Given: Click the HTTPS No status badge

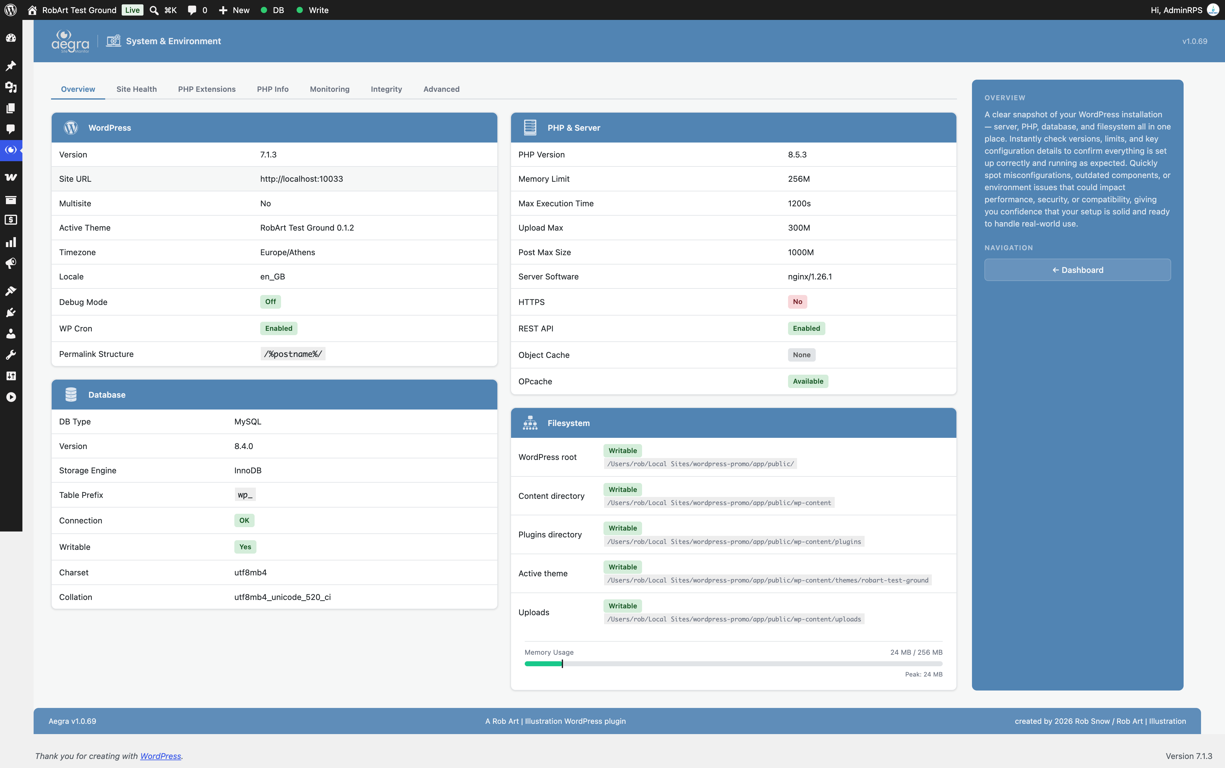Looking at the screenshot, I should [x=797, y=302].
